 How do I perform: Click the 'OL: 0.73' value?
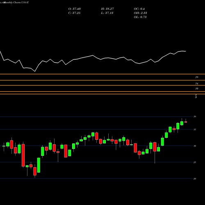click(x=140, y=17)
